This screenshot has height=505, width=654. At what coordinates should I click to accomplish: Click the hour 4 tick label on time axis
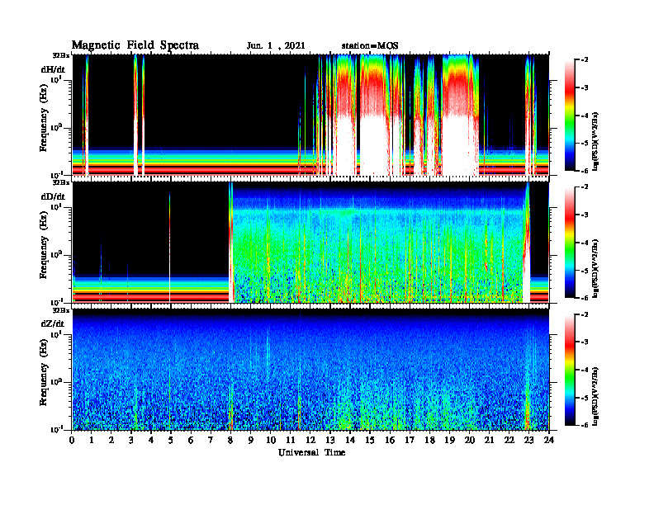[x=151, y=441]
